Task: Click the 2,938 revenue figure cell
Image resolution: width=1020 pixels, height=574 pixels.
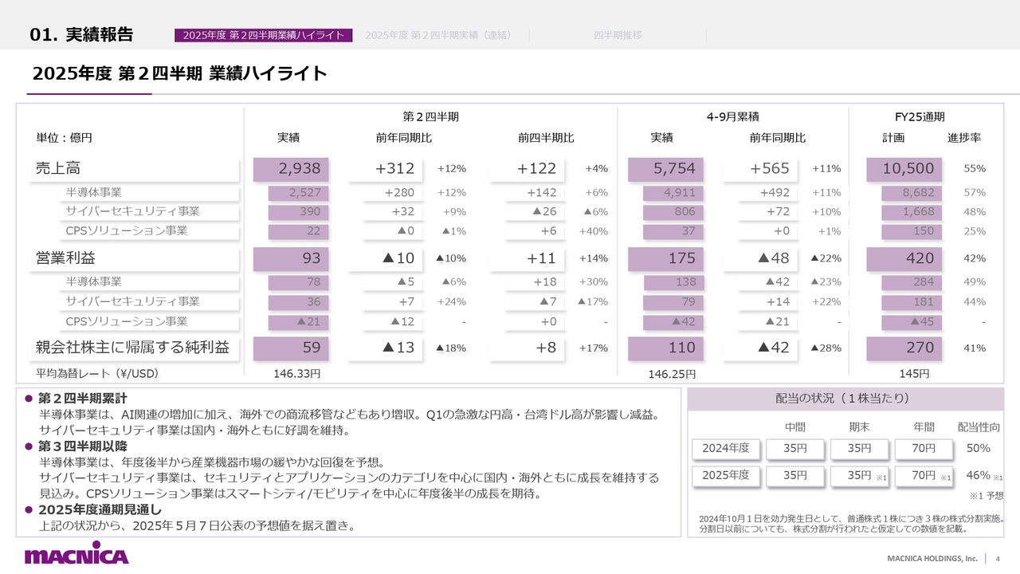Action: pyautogui.click(x=290, y=168)
